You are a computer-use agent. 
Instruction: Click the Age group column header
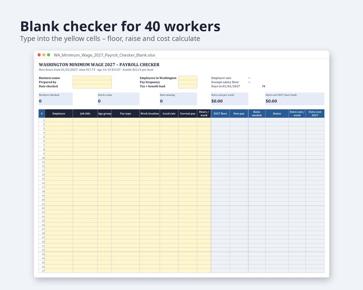point(105,114)
